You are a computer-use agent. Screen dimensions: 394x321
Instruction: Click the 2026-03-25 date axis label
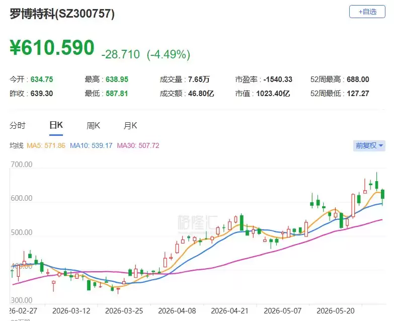point(124,311)
